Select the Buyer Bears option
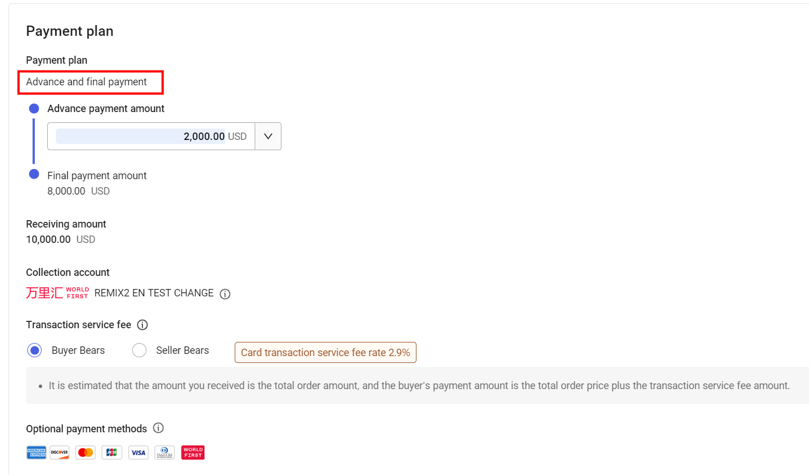The width and height of the screenshot is (809, 475). click(34, 350)
